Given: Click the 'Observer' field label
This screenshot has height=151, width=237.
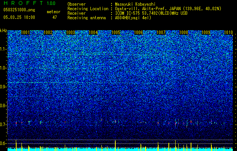Looking at the screenshot, I should pos(76,4).
